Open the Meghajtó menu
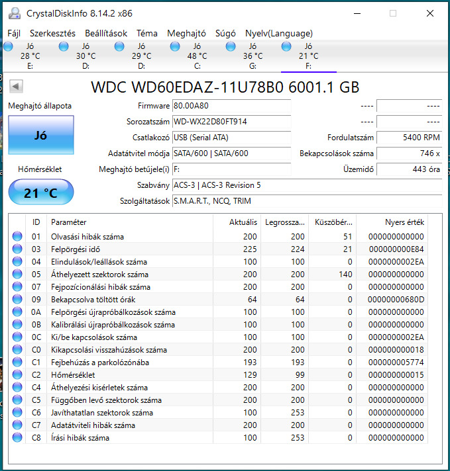 (186, 33)
